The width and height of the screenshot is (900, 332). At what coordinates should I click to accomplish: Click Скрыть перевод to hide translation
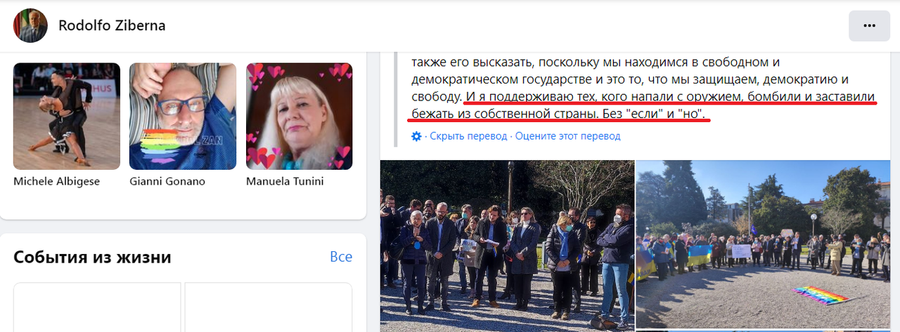(x=468, y=136)
